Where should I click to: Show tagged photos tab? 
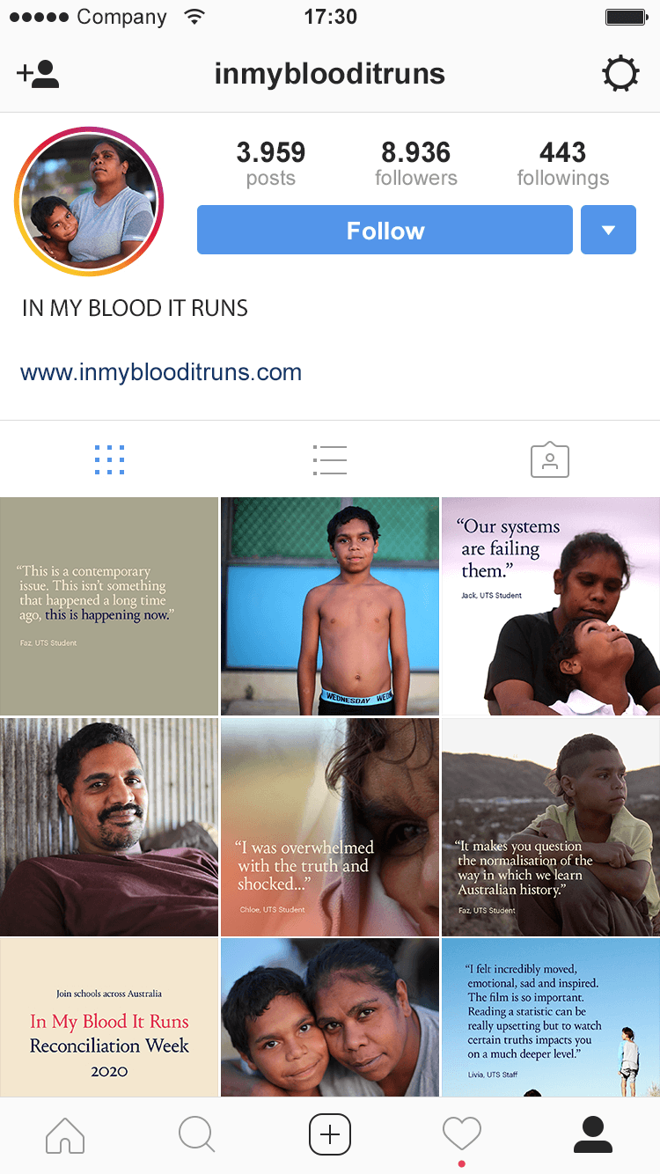(x=550, y=460)
